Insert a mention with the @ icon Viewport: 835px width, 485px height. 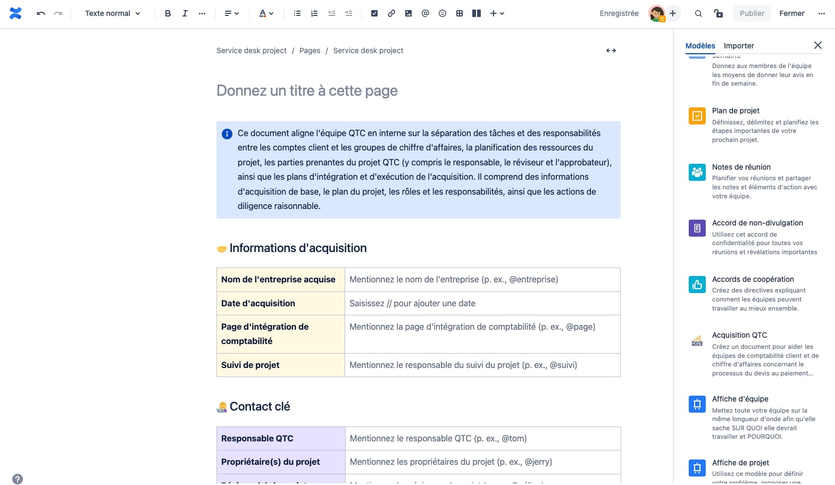425,13
